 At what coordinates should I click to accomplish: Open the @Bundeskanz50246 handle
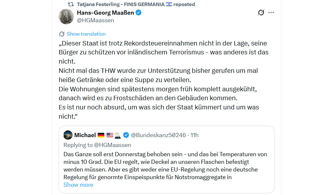[159, 135]
